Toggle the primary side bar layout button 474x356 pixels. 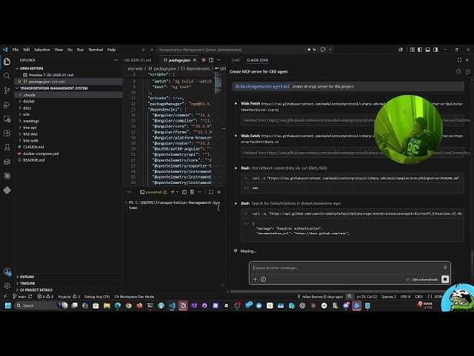coord(420,50)
